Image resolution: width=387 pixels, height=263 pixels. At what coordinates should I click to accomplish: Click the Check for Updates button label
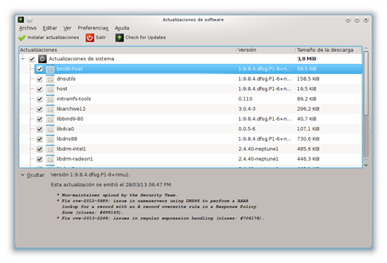pos(146,37)
